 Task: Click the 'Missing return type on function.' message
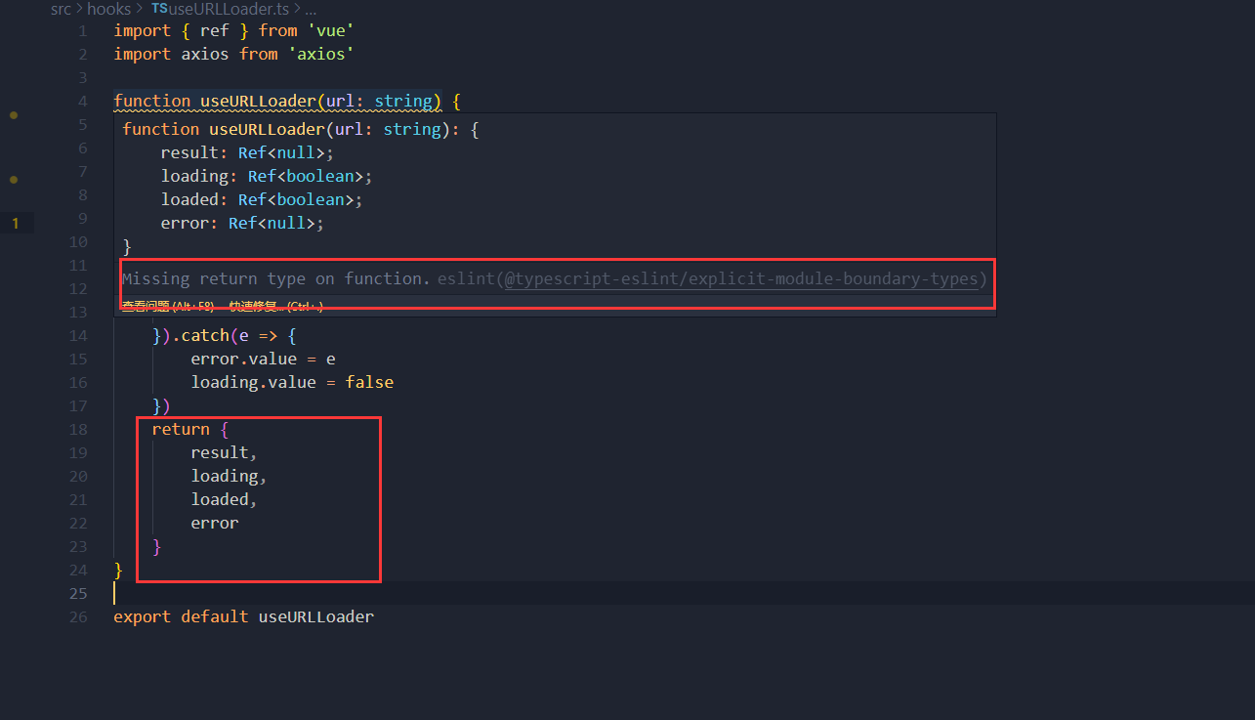pyautogui.click(x=276, y=279)
